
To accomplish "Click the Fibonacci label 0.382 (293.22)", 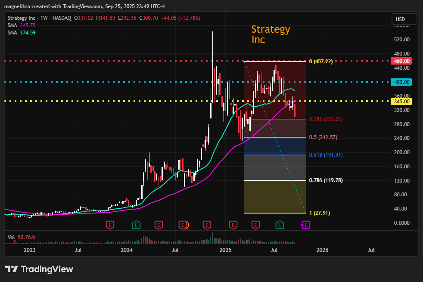I will [x=326, y=119].
